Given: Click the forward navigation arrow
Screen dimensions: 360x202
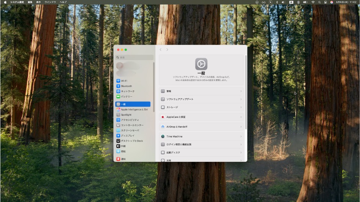Looking at the screenshot, I should 167,49.
